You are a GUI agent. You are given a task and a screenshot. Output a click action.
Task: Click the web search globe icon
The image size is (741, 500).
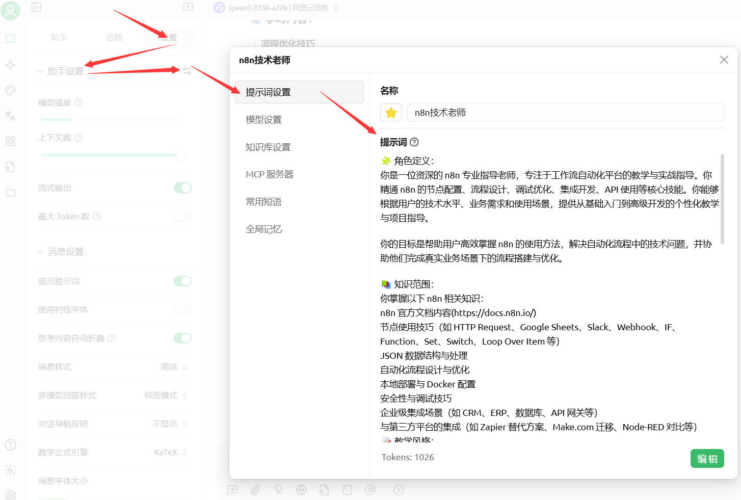301,490
